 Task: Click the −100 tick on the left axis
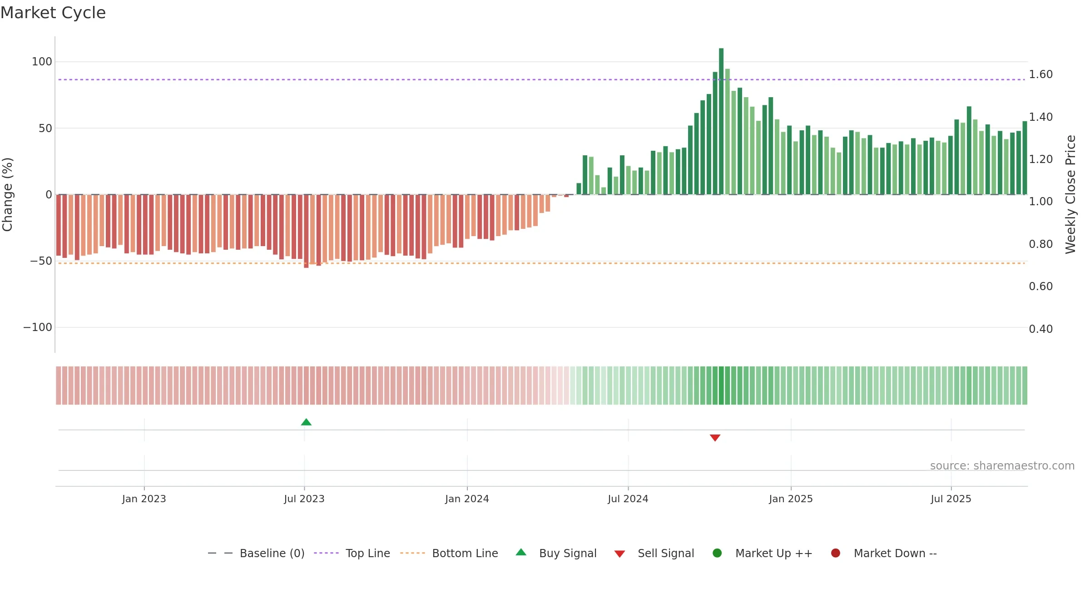[38, 327]
